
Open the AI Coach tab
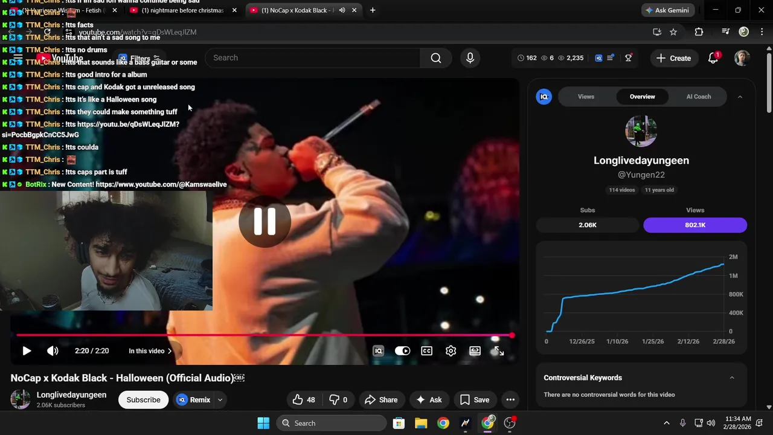coord(698,97)
